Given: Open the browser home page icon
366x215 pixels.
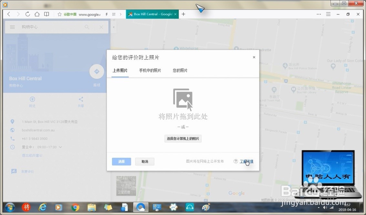Looking at the screenshot, I should pyautogui.click(x=37, y=14).
